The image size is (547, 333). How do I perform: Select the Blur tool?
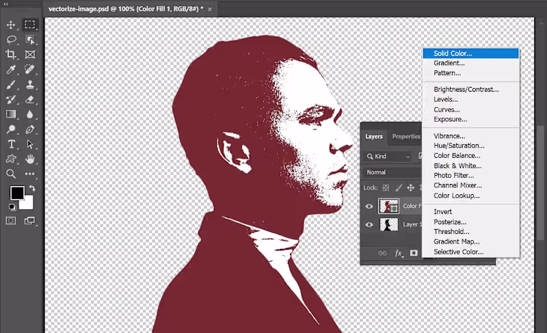pos(30,114)
